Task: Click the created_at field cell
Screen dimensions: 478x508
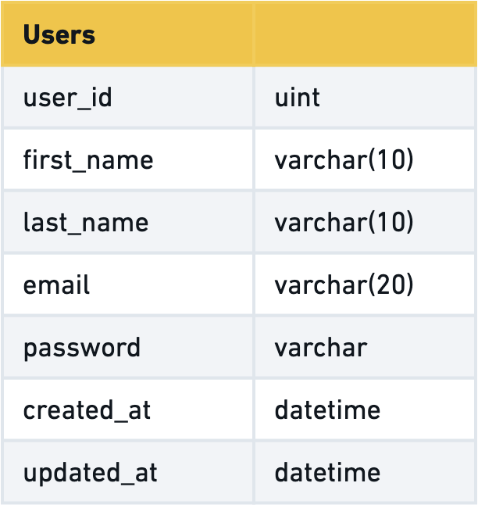Action: tap(87, 410)
